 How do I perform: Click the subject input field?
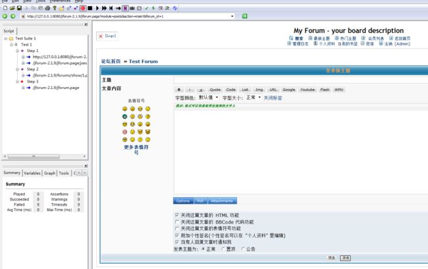click(x=301, y=80)
